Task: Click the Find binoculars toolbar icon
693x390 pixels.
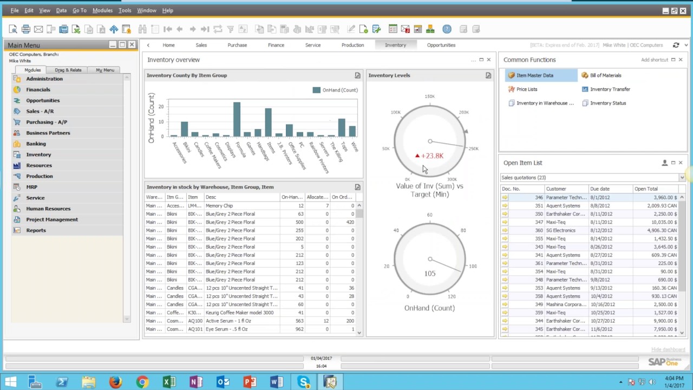Action: (142, 29)
